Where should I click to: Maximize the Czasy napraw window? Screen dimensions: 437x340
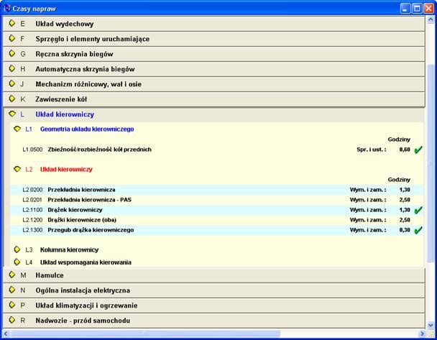417,9
